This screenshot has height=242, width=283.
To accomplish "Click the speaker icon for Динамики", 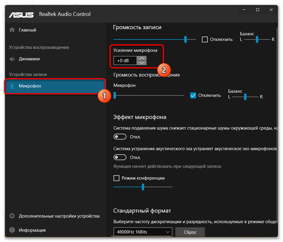I will tap(12, 59).
